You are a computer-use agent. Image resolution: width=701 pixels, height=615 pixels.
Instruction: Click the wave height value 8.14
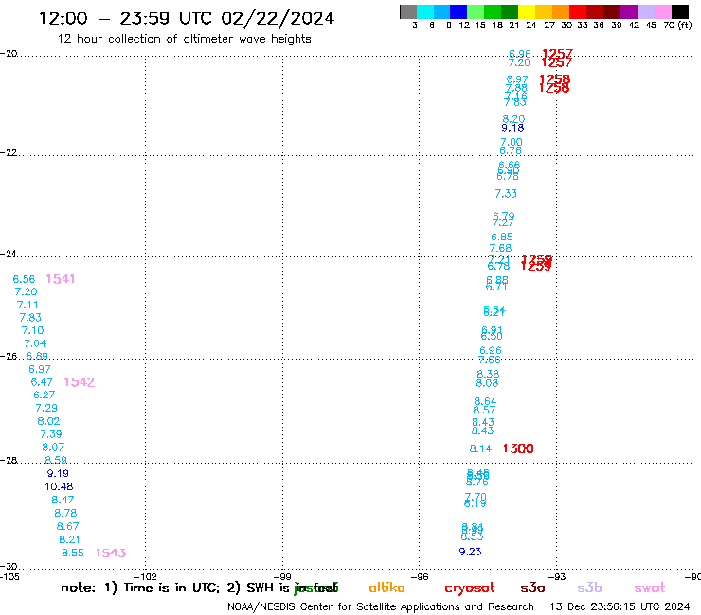tap(480, 448)
